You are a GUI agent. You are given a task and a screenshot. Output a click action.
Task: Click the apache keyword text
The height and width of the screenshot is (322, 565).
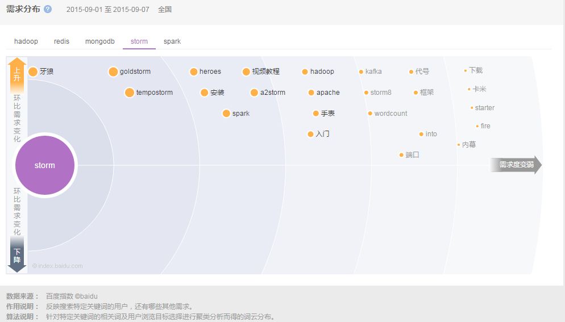pos(328,93)
